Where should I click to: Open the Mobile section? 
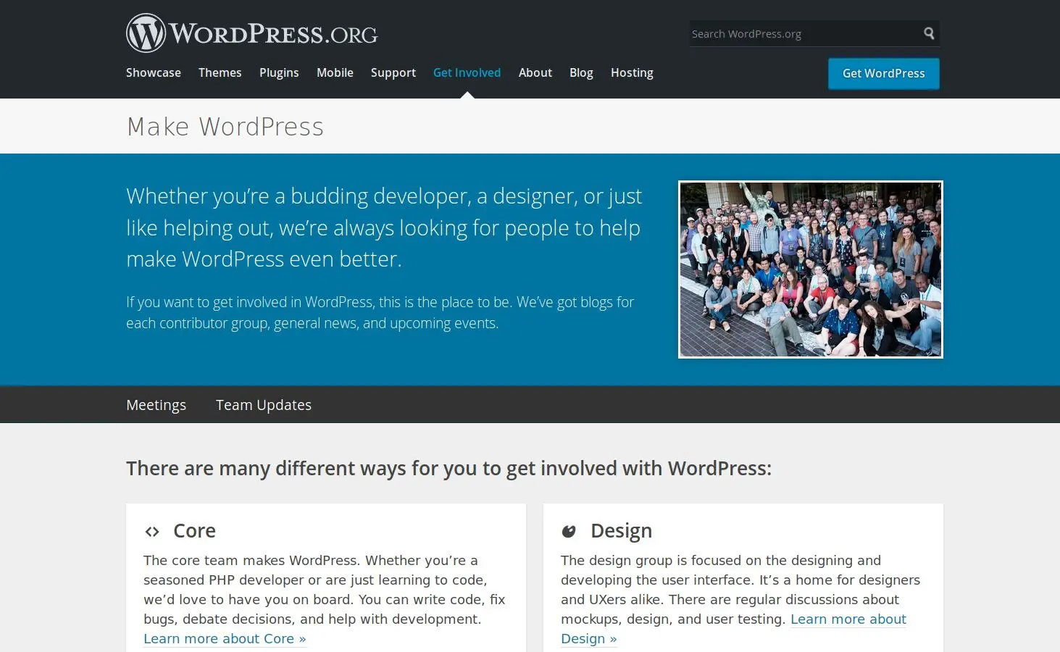(335, 72)
